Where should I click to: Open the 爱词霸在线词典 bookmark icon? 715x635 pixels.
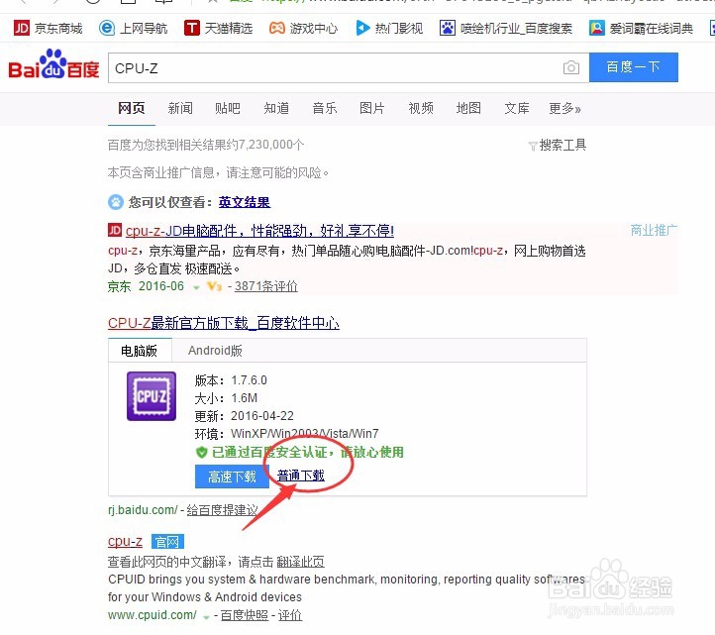597,29
